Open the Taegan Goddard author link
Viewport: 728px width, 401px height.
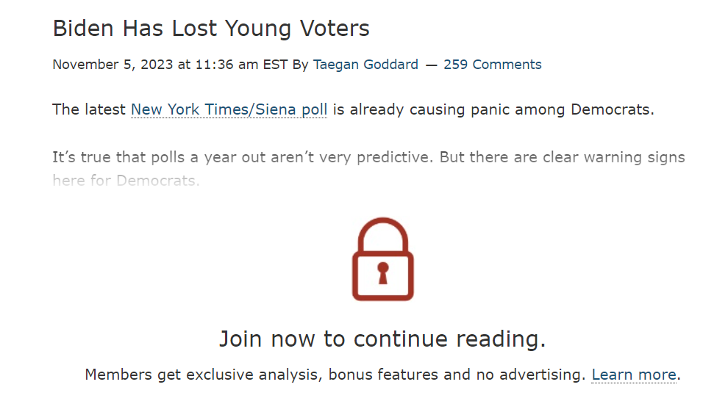coord(365,65)
